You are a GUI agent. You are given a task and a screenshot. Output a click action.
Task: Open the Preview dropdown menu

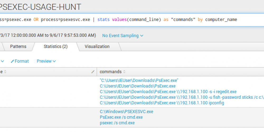click(x=46, y=61)
